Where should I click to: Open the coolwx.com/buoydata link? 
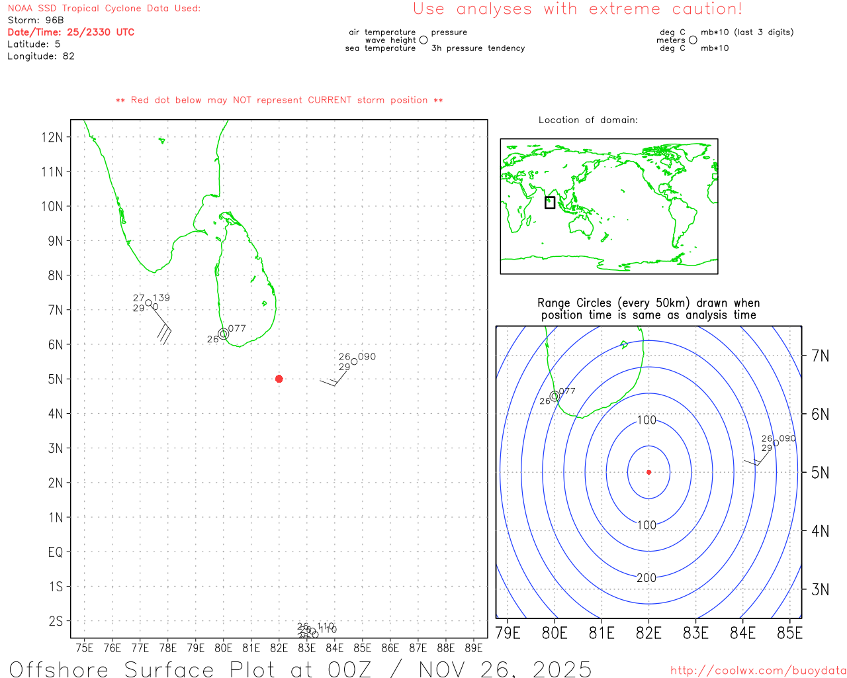click(758, 671)
